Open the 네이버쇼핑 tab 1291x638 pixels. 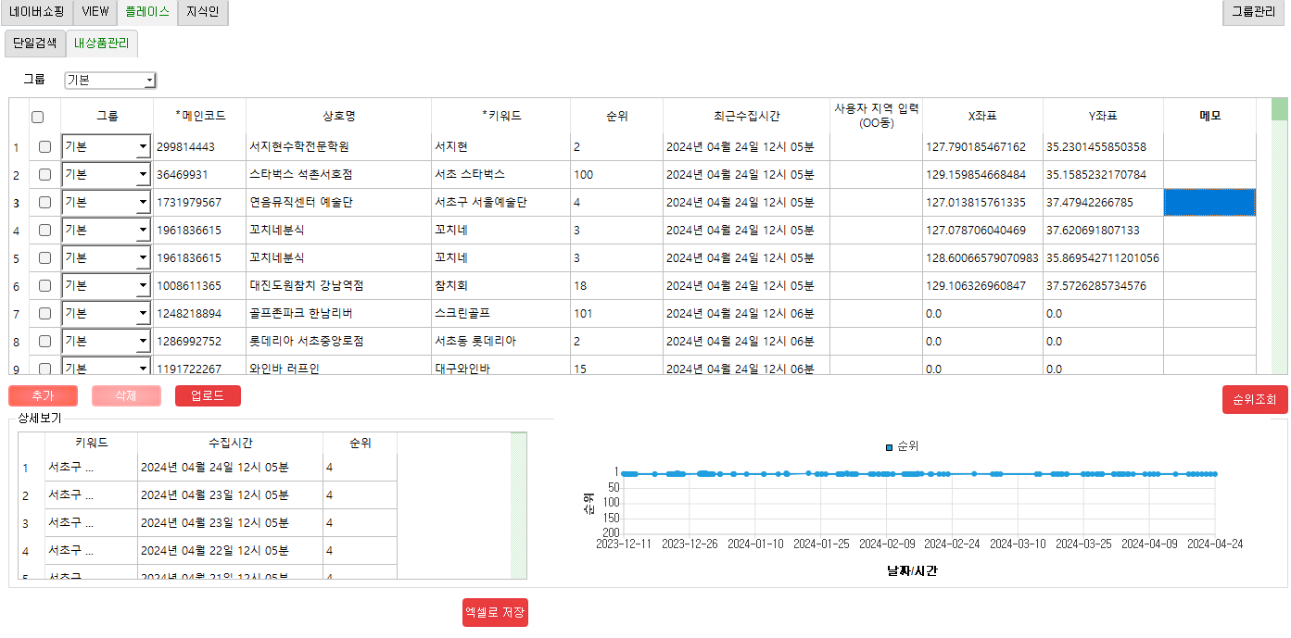pyautogui.click(x=38, y=12)
